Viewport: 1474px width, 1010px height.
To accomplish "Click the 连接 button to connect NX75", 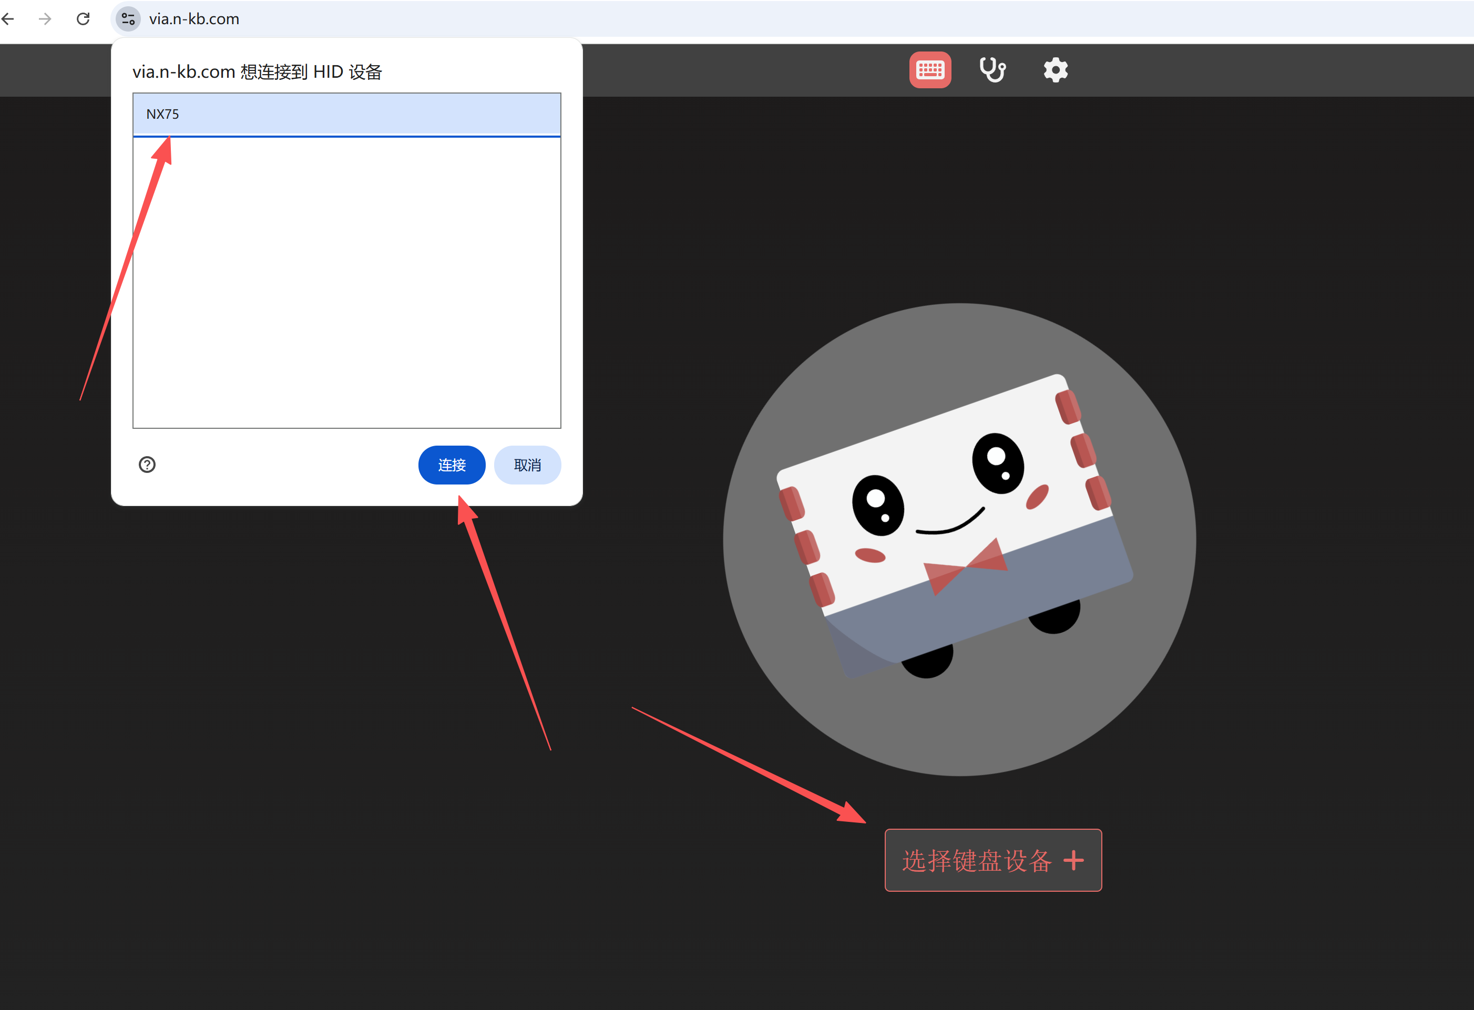I will click(x=452, y=465).
